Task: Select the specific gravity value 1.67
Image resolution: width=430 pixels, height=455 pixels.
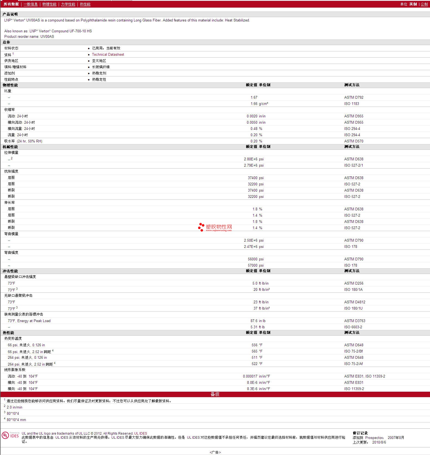Action: 254,97
